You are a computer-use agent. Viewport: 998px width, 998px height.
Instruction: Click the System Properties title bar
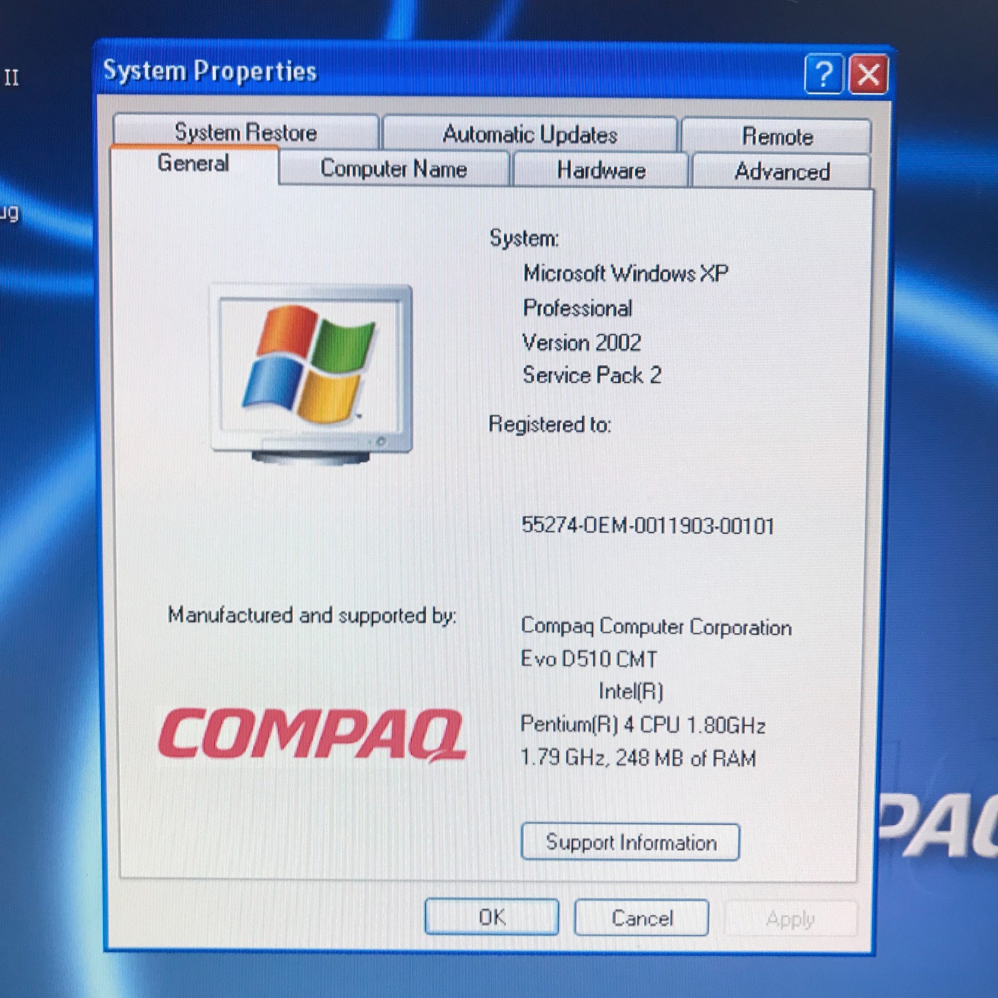pos(449,71)
